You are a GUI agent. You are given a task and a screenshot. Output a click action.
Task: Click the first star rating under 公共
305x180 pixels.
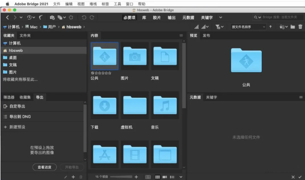click(x=96, y=73)
